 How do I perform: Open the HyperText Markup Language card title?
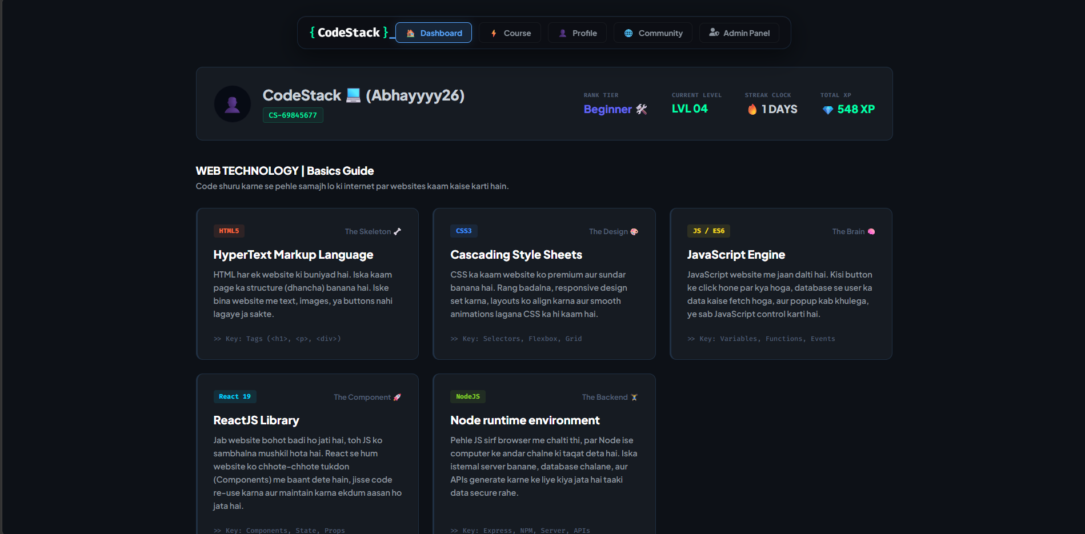point(293,255)
